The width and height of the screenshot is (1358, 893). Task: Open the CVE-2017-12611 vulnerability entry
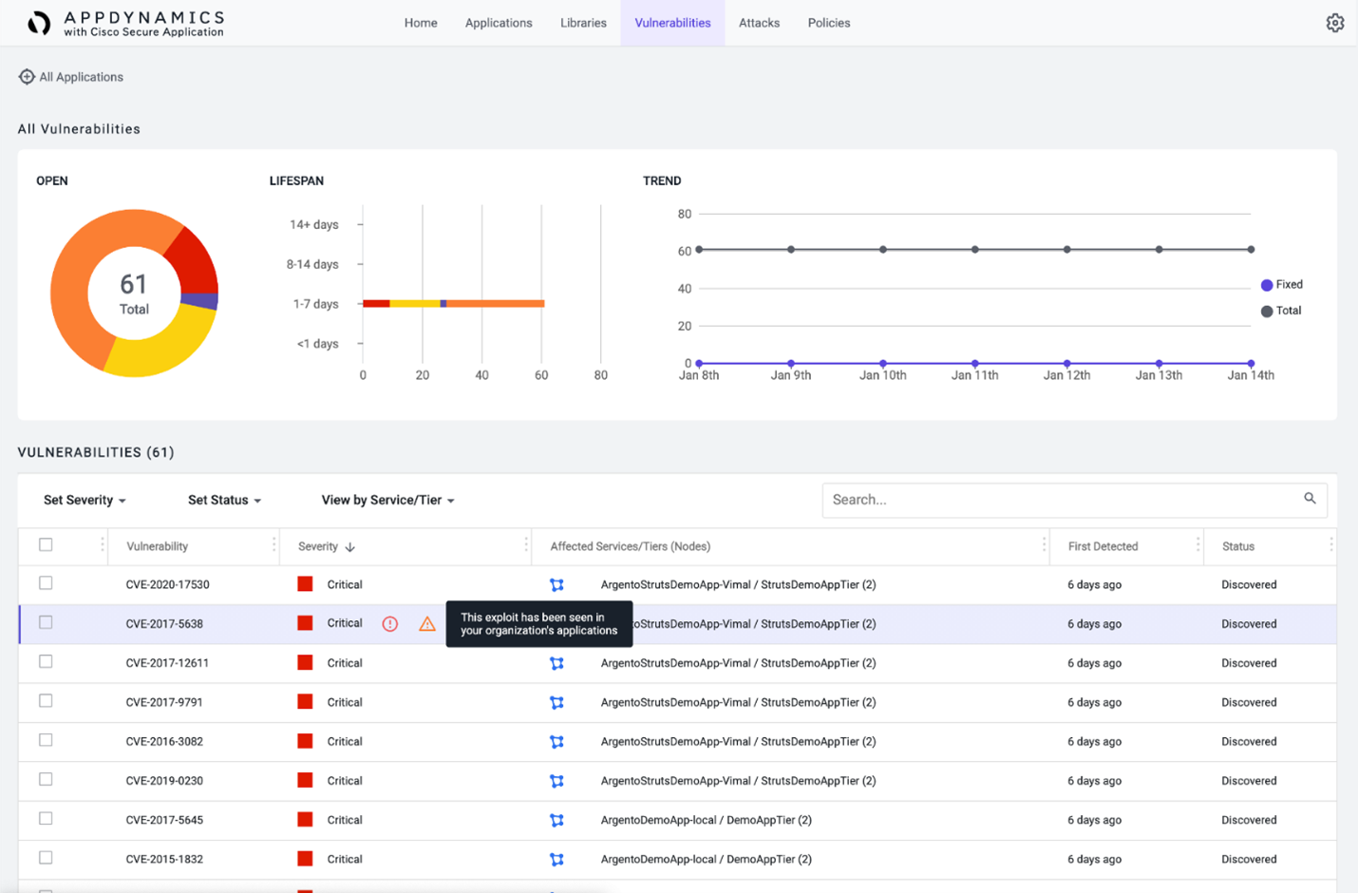pos(167,663)
